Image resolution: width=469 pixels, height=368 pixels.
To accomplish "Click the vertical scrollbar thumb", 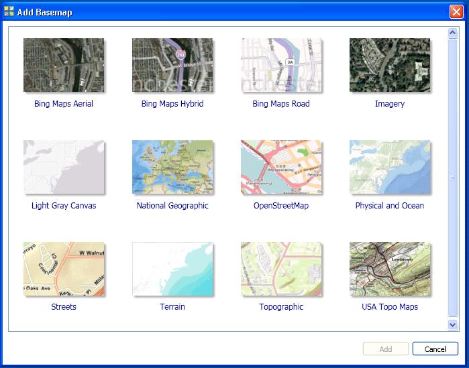I will click(x=452, y=178).
